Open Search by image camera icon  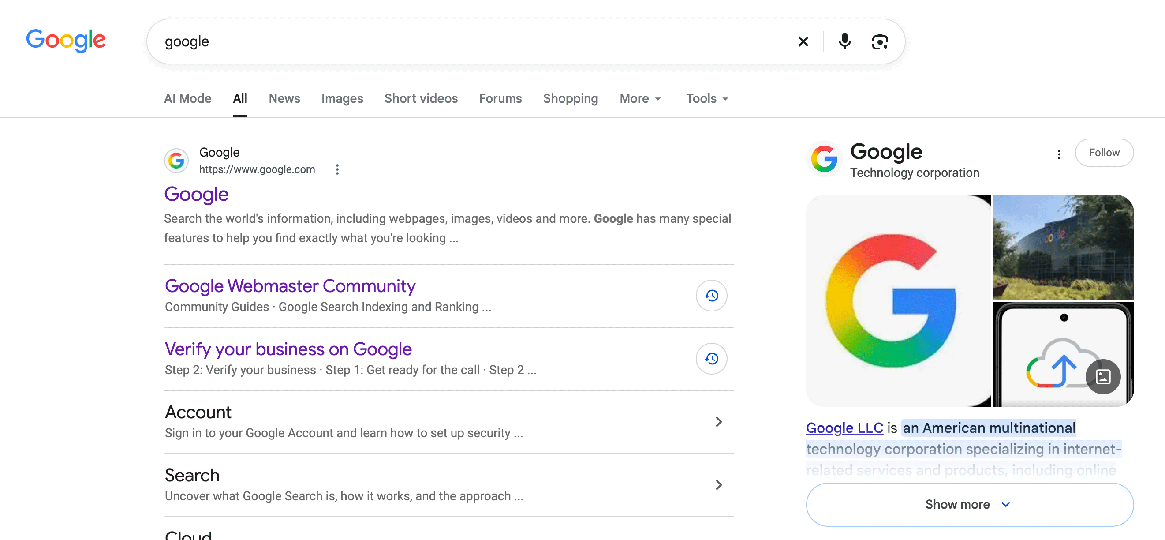click(x=880, y=41)
